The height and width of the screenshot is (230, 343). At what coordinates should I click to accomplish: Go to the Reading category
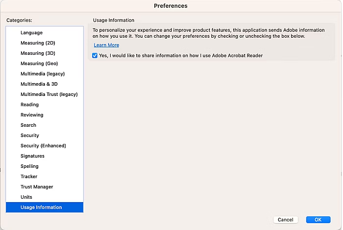pyautogui.click(x=29, y=105)
